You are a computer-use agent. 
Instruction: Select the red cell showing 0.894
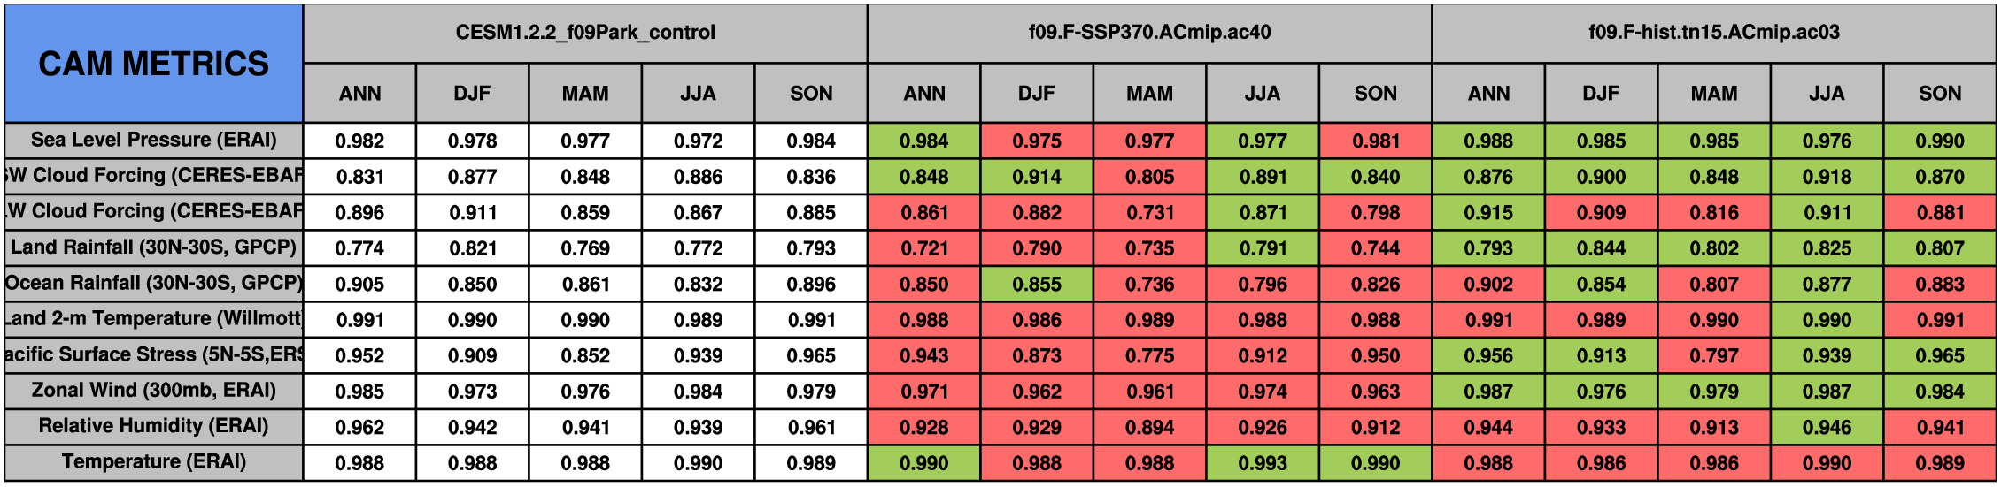point(1149,427)
